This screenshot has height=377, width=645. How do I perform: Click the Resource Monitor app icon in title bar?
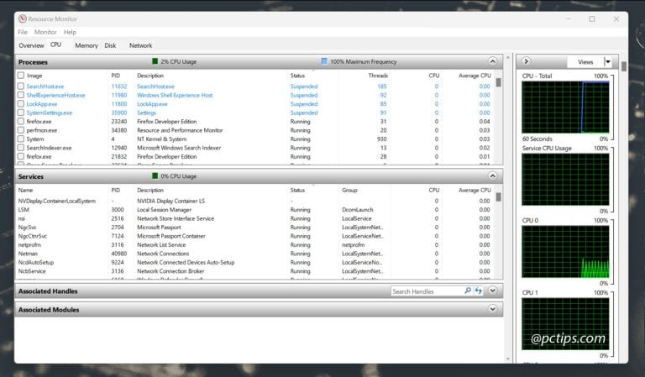click(x=21, y=18)
